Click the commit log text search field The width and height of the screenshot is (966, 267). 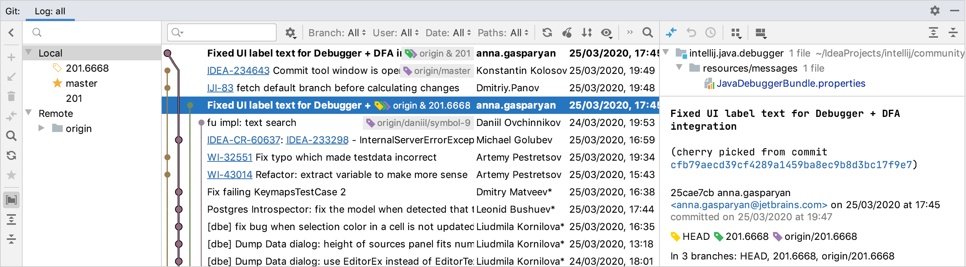pyautogui.click(x=227, y=33)
